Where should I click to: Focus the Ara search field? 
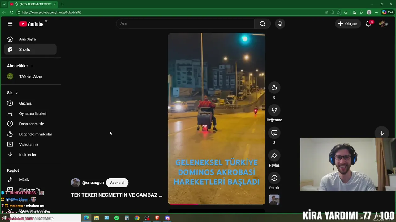point(185,24)
